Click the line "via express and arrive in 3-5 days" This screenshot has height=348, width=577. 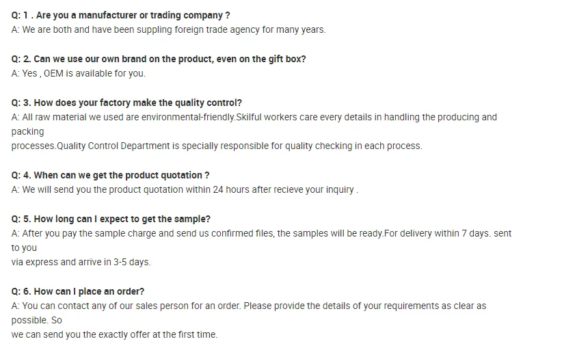click(81, 262)
